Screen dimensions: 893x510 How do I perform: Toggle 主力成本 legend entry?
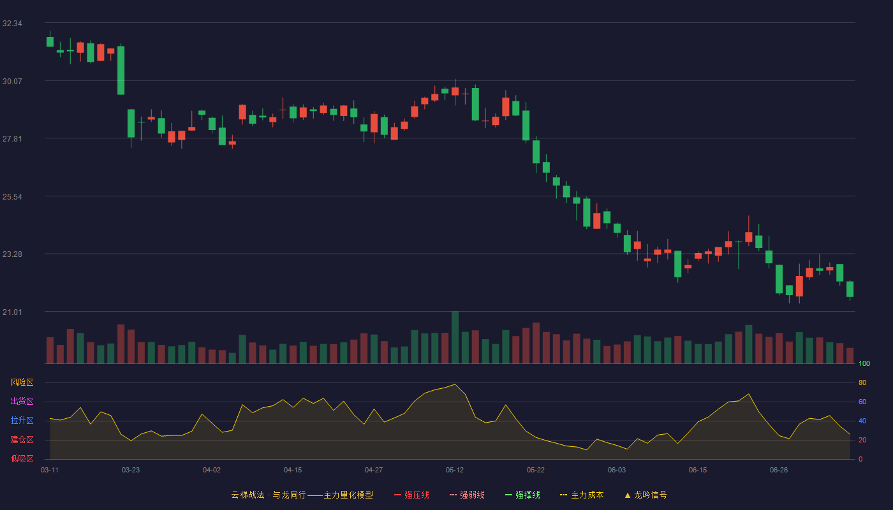pos(582,495)
